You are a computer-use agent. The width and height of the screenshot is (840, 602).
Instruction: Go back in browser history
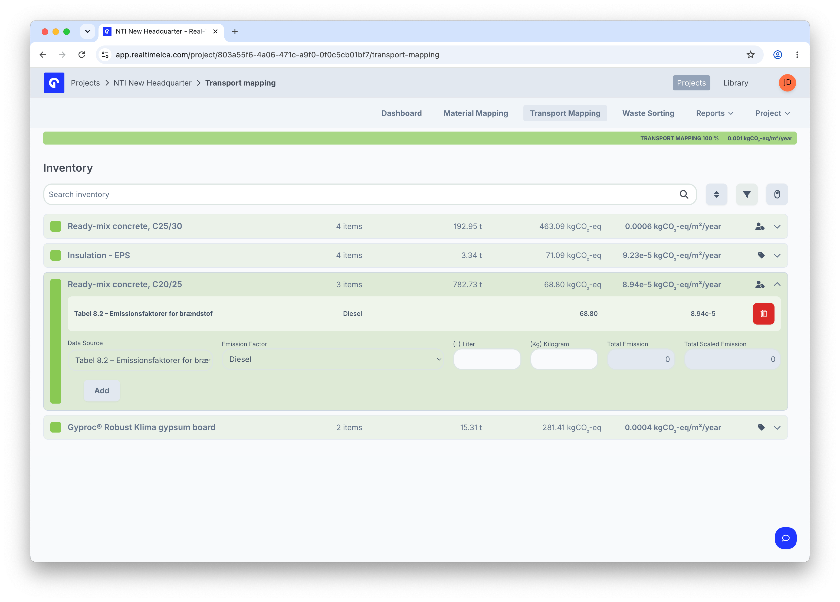(x=43, y=55)
